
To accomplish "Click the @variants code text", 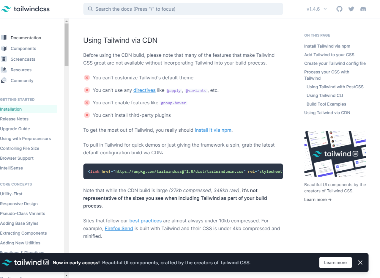I will 196,90.
